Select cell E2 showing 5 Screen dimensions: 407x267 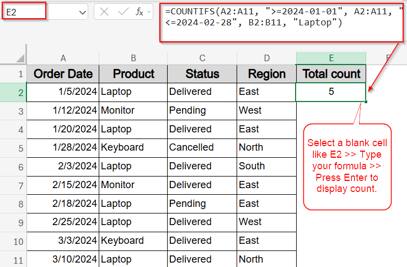tap(331, 92)
